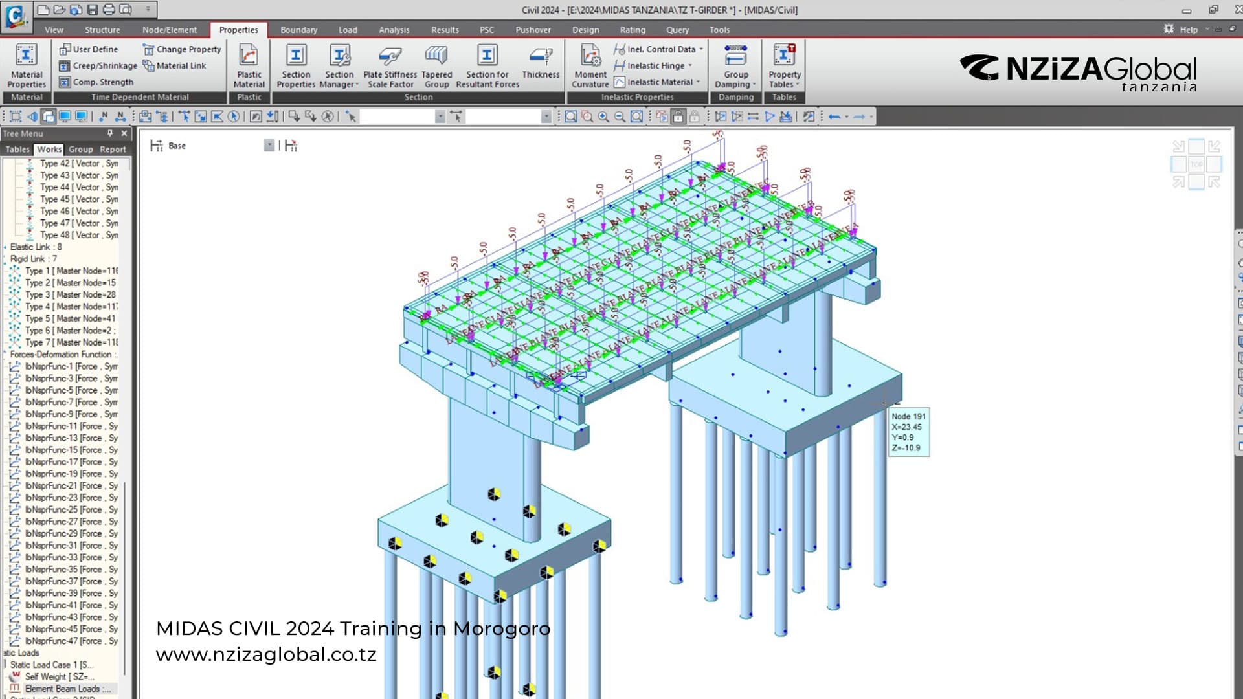1243x699 pixels.
Task: Switch to the Node/Element ribbon tab
Action: click(x=170, y=30)
